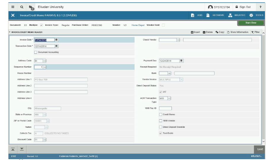Open the Transaction Date calendar picker
The height and width of the screenshot is (160, 275).
click(x=57, y=46)
